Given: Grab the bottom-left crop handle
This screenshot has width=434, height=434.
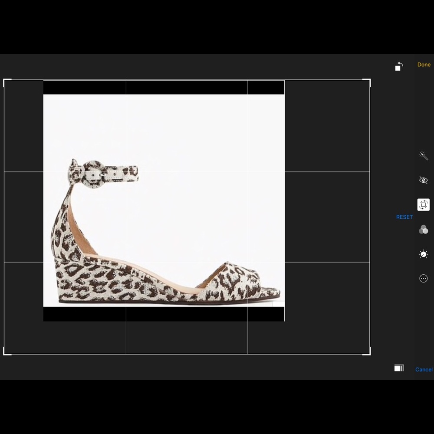Looking at the screenshot, I should tap(5, 354).
